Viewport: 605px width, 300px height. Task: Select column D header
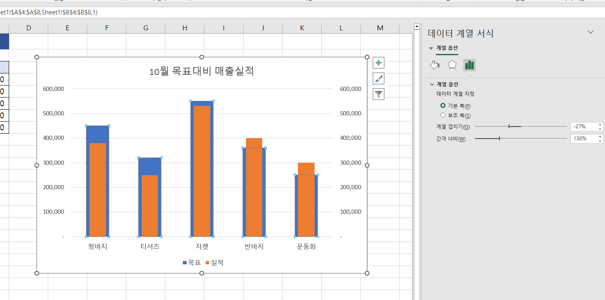coord(29,28)
